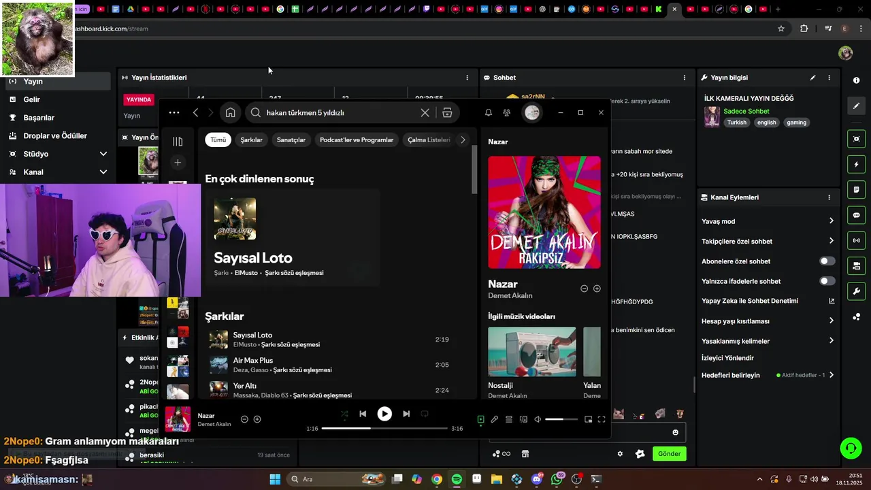Bookmark page with star in address bar

781,29
